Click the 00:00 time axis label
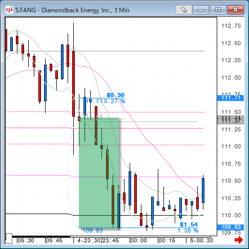 [x=139, y=240]
